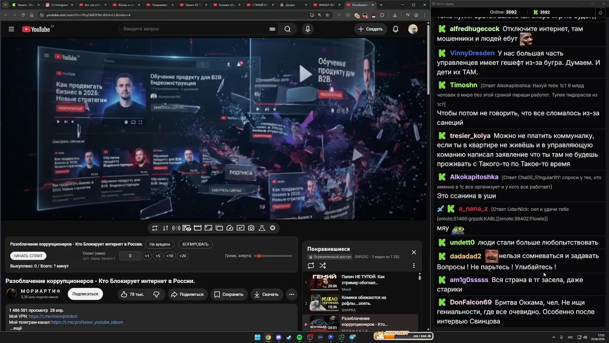Screen dimensions: 609x343
Task: Like the video with 78 тыс. button
Action: coord(133,294)
